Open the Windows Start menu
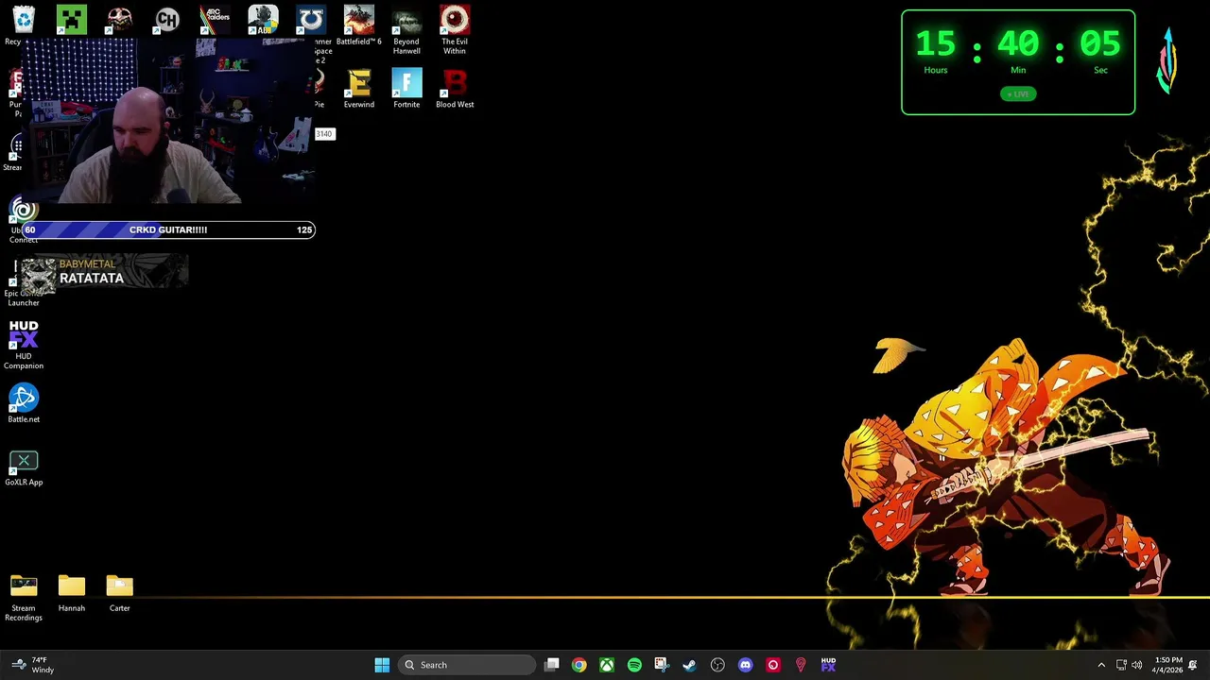Viewport: 1210px width, 680px height. pyautogui.click(x=382, y=665)
